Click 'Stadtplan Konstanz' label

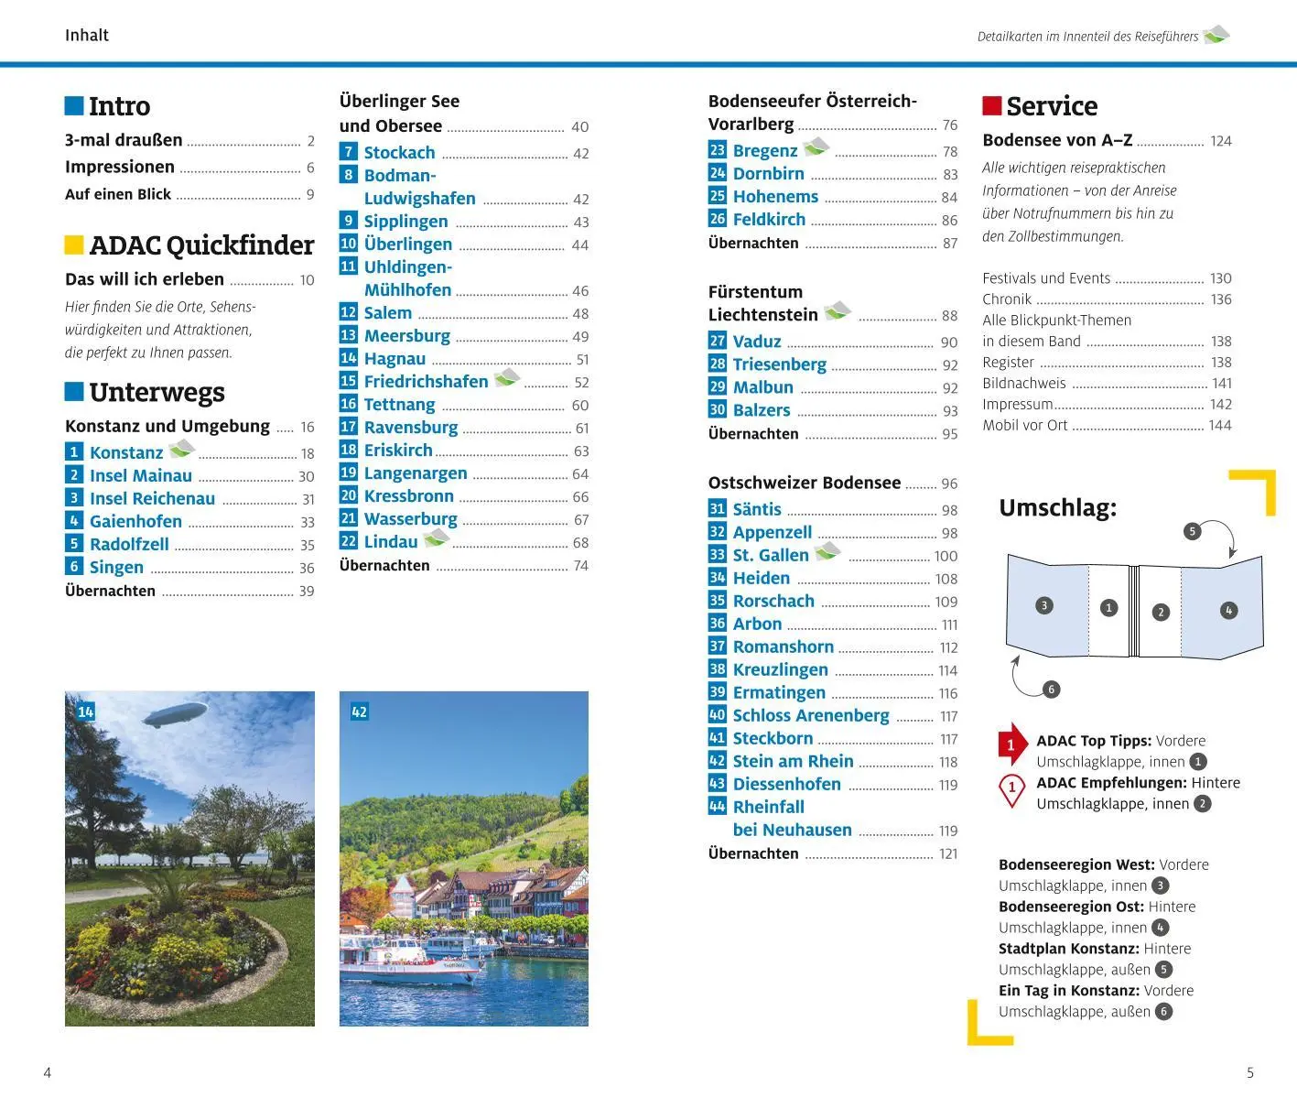(x=1069, y=949)
